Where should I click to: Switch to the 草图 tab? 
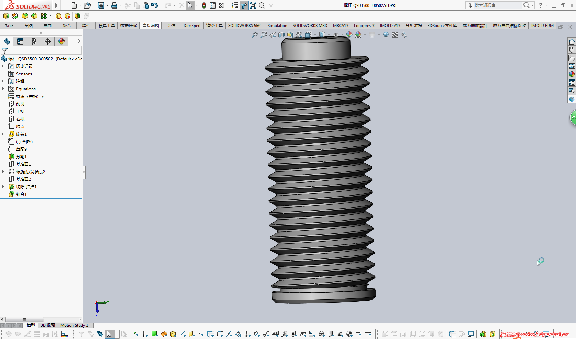pos(28,26)
